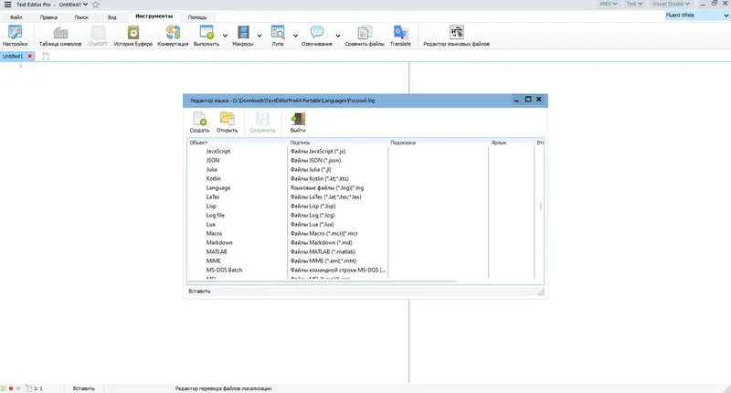Open История буфера clipboard history
The height and width of the screenshot is (393, 731).
133,36
